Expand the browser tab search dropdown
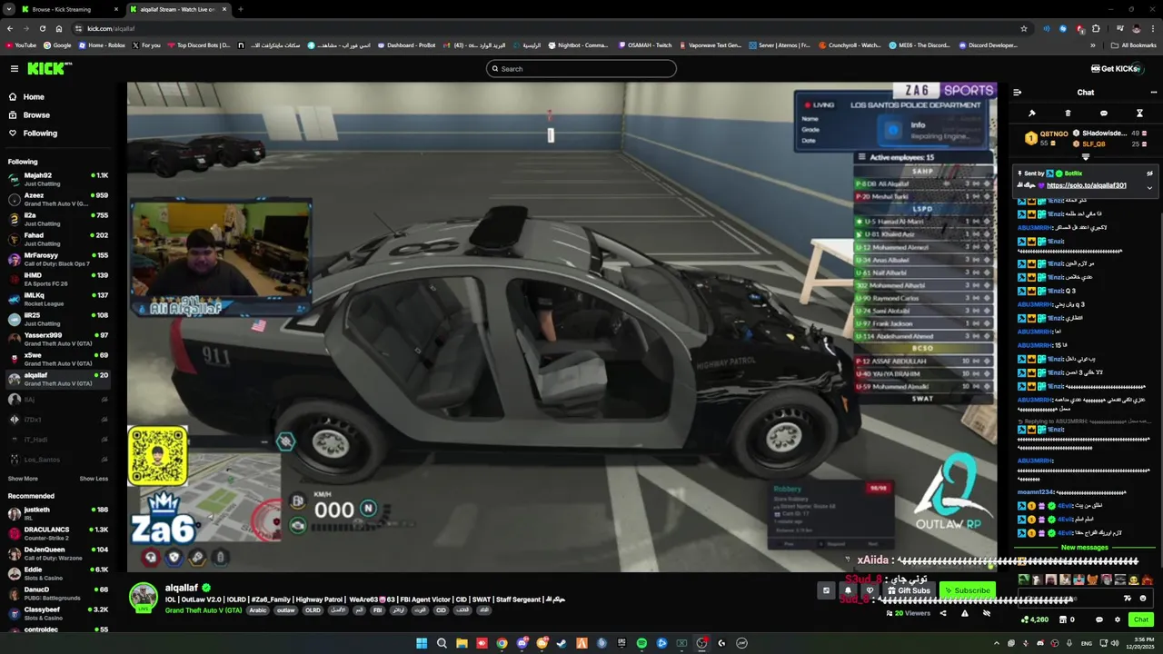The height and width of the screenshot is (654, 1163). (8, 9)
